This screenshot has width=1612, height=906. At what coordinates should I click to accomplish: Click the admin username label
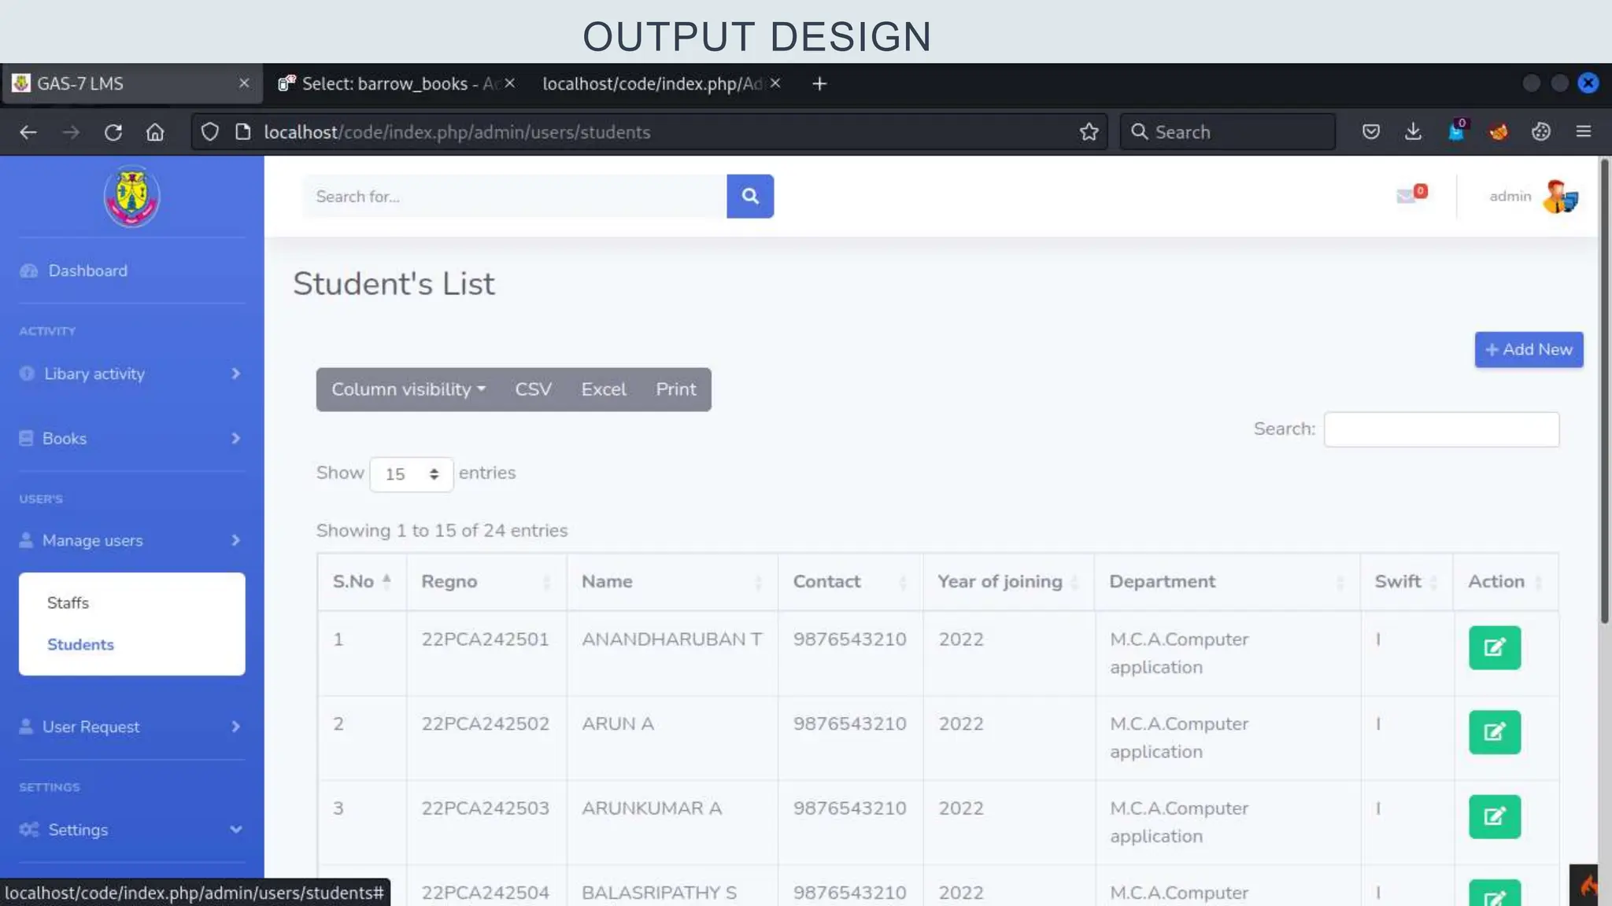[1510, 196]
